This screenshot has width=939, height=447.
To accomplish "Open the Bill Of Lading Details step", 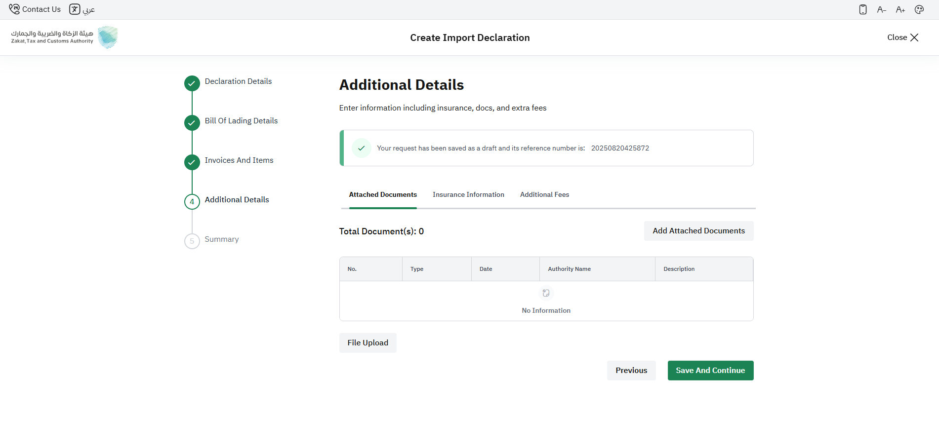I will pyautogui.click(x=241, y=121).
